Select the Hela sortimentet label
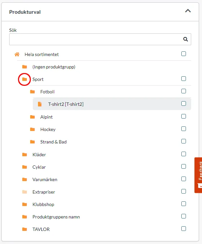Viewport: 202px width, 244px height. 42,54
